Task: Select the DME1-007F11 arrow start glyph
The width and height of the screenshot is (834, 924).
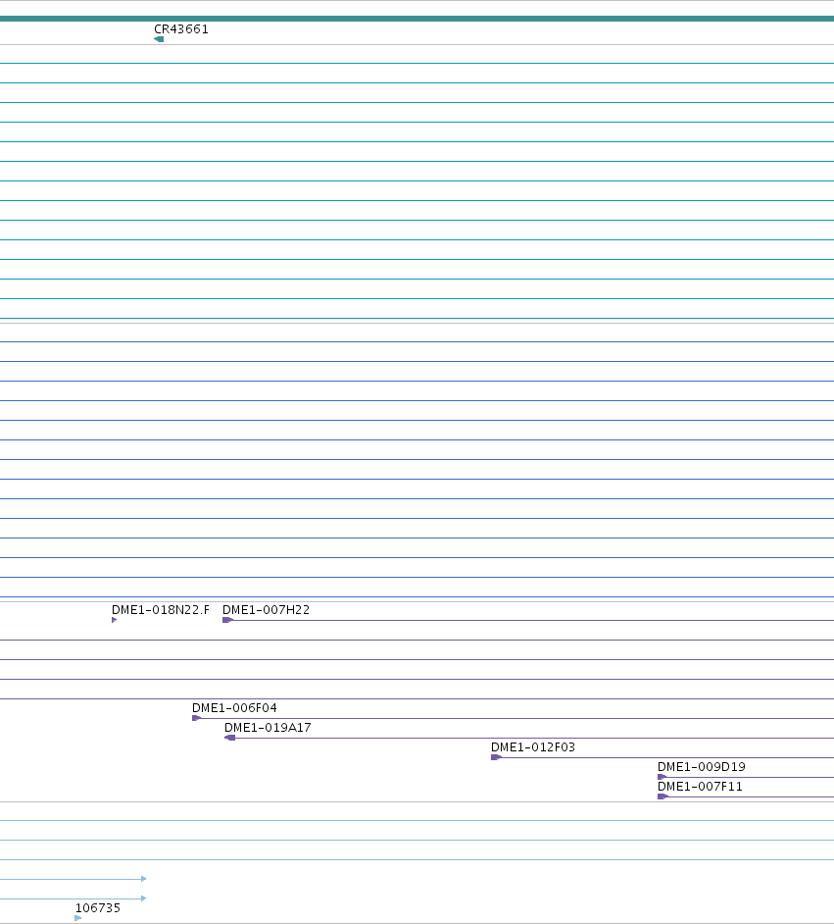Action: pyautogui.click(x=663, y=796)
